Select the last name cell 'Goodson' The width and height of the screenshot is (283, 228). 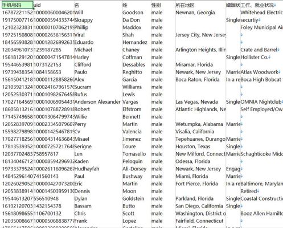[137, 13]
